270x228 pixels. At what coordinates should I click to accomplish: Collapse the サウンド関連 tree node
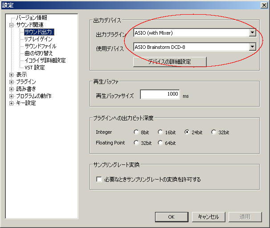12,25
